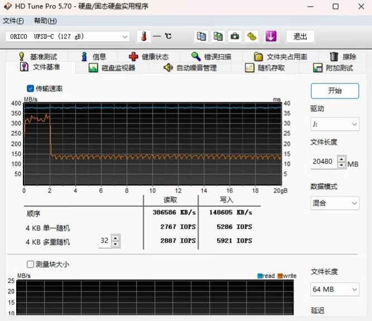The image size is (372, 321).
Task: Click copy text to clipboard icon
Action: click(x=201, y=37)
